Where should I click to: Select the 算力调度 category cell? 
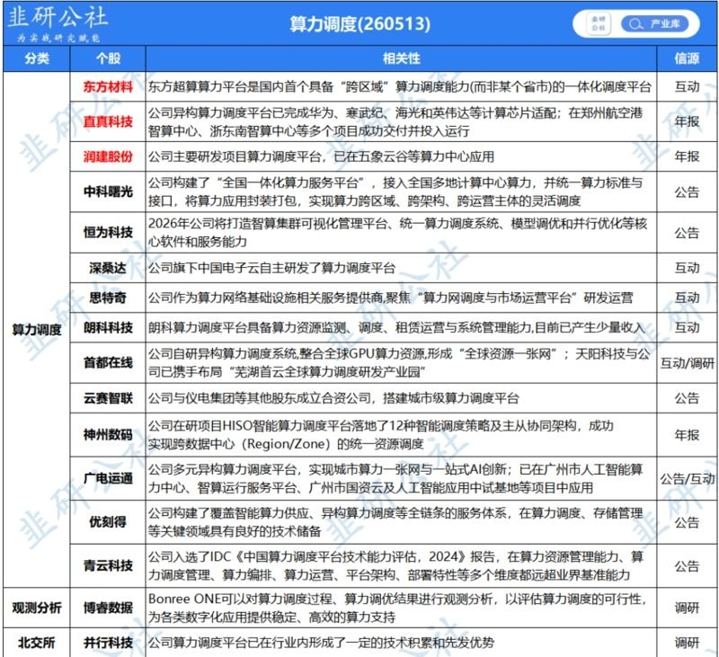click(x=37, y=329)
